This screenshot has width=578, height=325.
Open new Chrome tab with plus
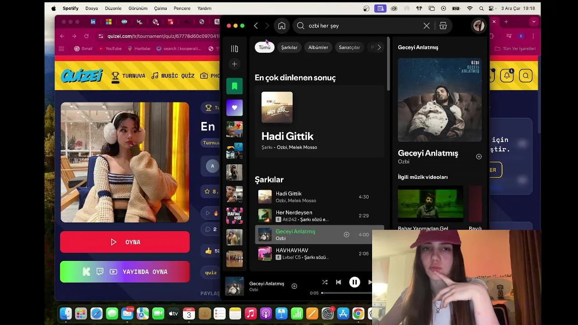point(506,22)
